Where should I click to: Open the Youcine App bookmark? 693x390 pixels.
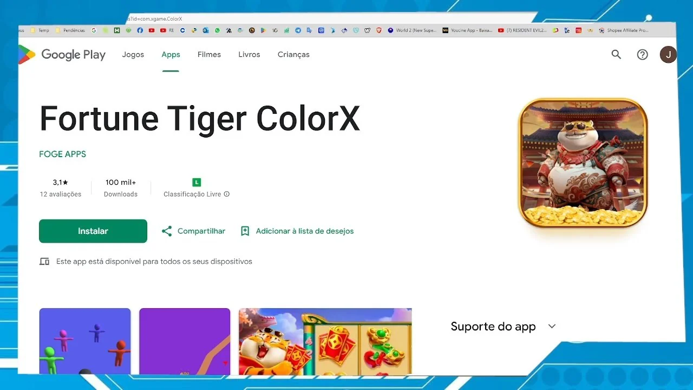pyautogui.click(x=468, y=30)
